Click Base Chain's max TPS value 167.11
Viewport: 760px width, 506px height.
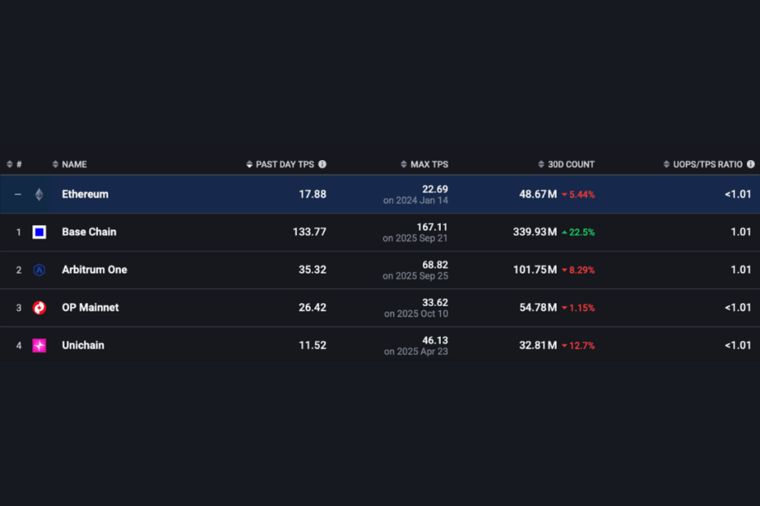coord(433,227)
